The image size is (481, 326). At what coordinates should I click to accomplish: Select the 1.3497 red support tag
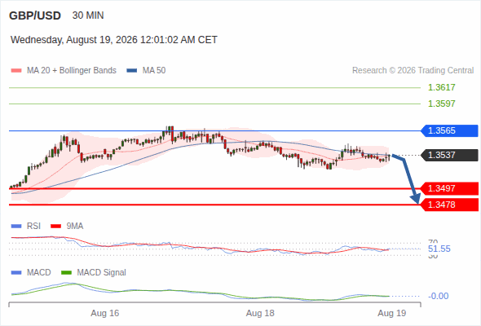[x=449, y=188]
